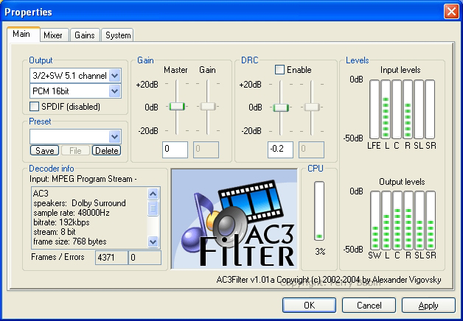Click the Master gain value field
The height and width of the screenshot is (321, 463).
point(175,149)
